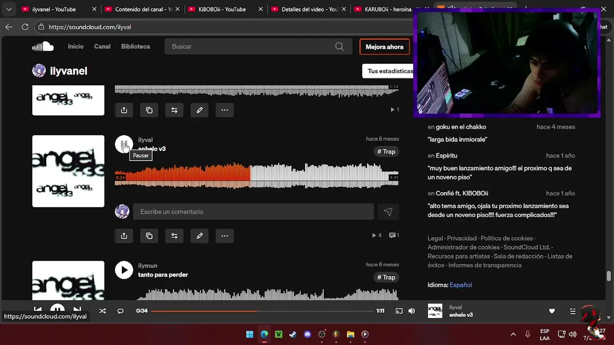Click the Mejora ahora button
The width and height of the screenshot is (614, 345).
point(385,46)
